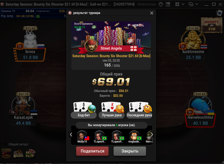Select the Последняя рука hand badge
Screen dimensions: 224x164
[x=139, y=115]
